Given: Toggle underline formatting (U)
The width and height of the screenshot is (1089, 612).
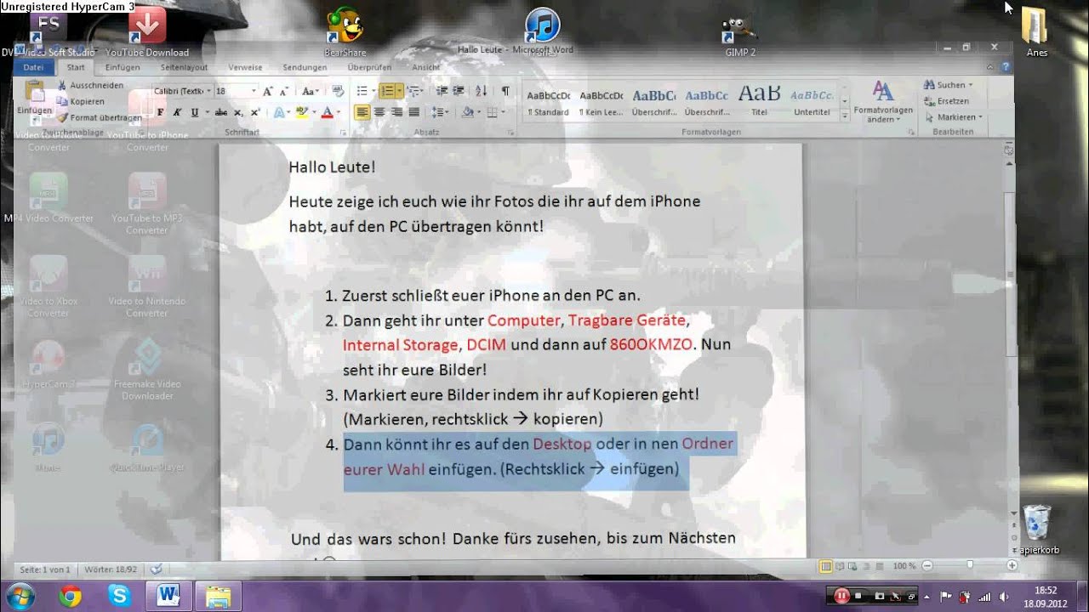Looking at the screenshot, I should pyautogui.click(x=195, y=112).
